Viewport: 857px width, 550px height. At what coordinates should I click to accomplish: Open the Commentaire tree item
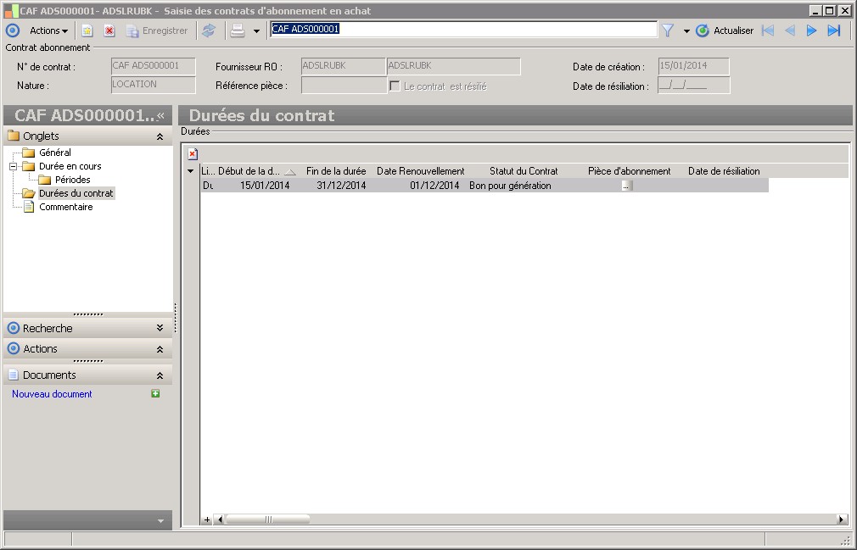click(x=65, y=207)
